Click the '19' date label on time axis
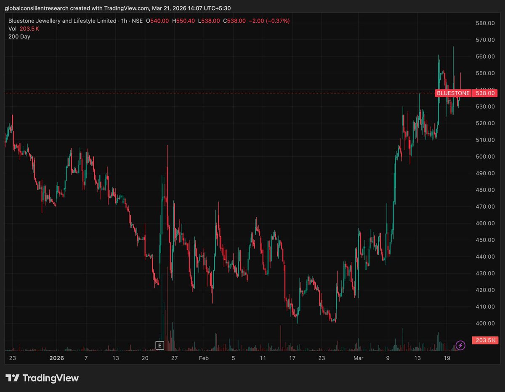 (447, 358)
